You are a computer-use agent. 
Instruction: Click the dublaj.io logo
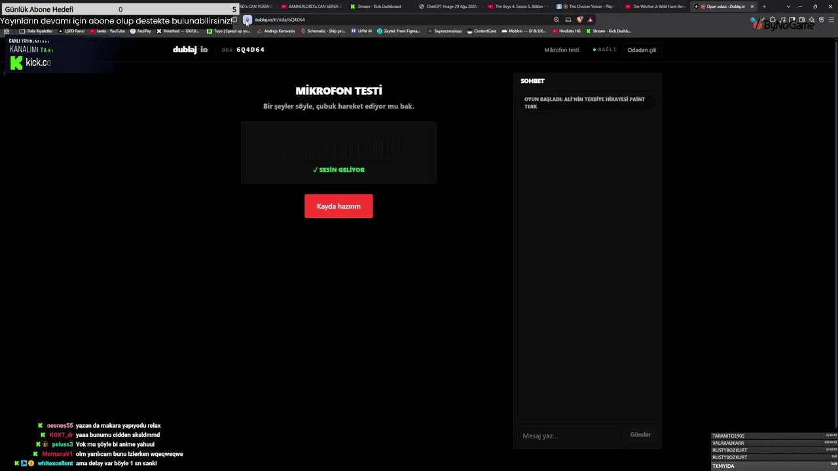190,50
